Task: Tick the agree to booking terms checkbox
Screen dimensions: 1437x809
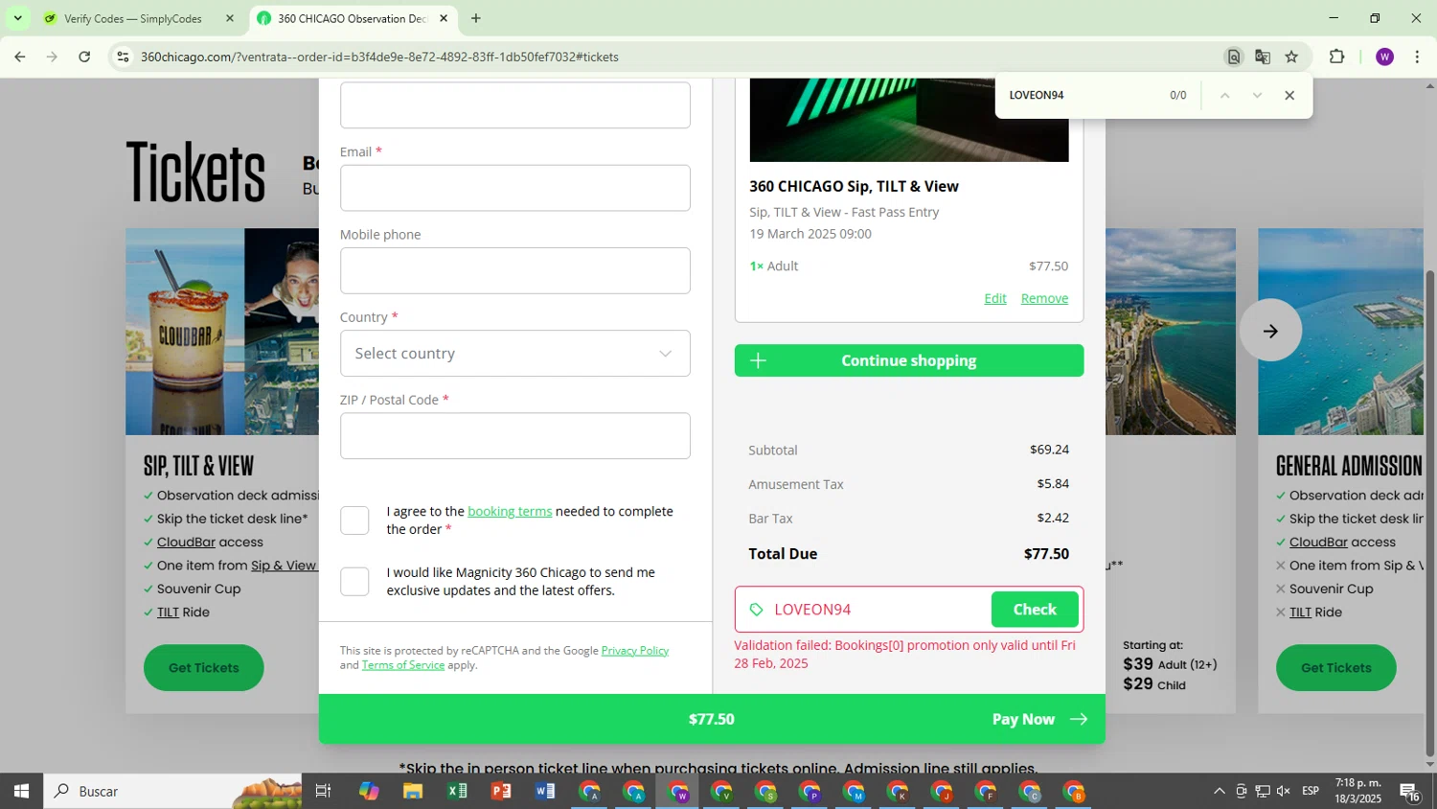Action: click(x=354, y=520)
